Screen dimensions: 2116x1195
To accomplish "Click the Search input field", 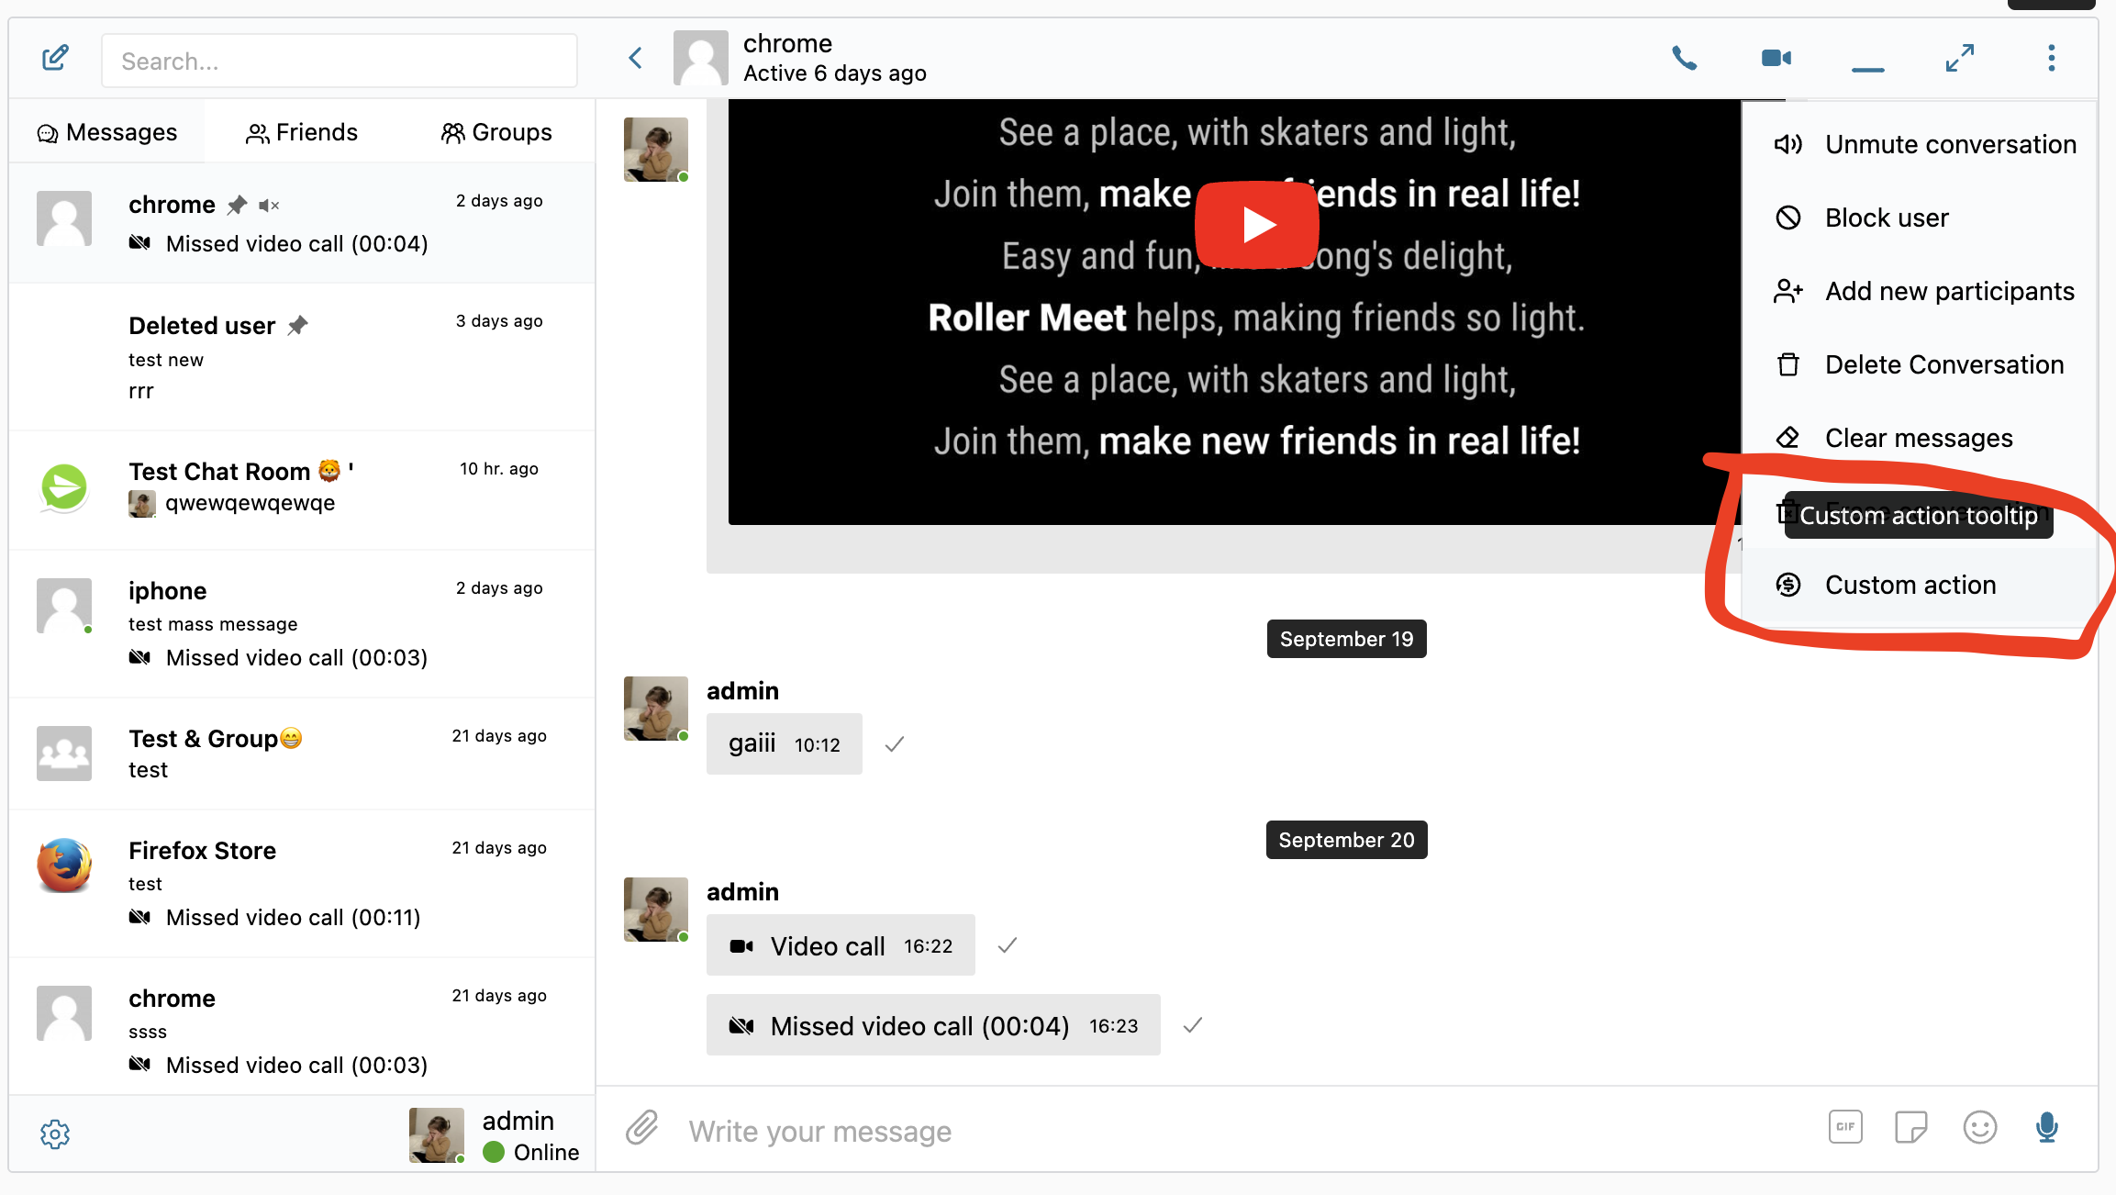I will [340, 61].
